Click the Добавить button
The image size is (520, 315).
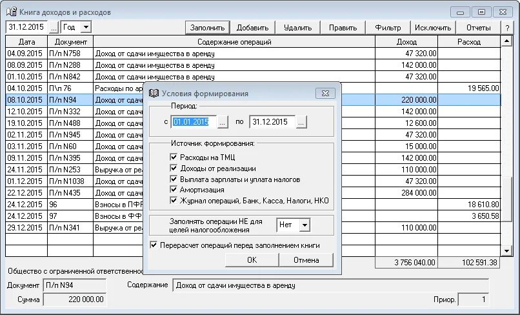click(x=252, y=28)
